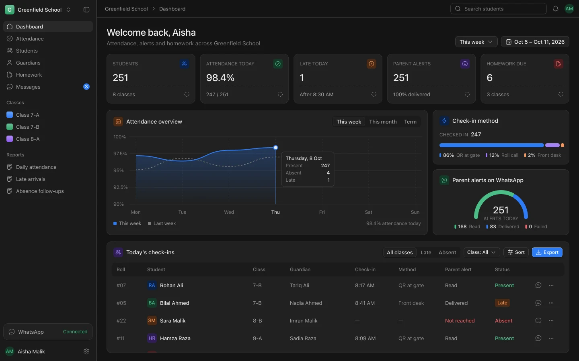Click message icon in Sara Malik row

[538, 320]
